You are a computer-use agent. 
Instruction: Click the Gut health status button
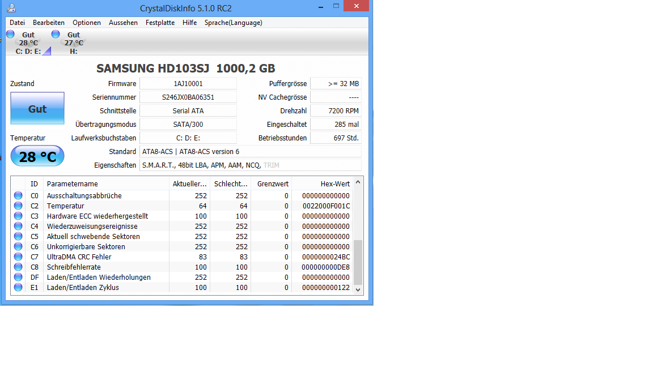click(37, 108)
